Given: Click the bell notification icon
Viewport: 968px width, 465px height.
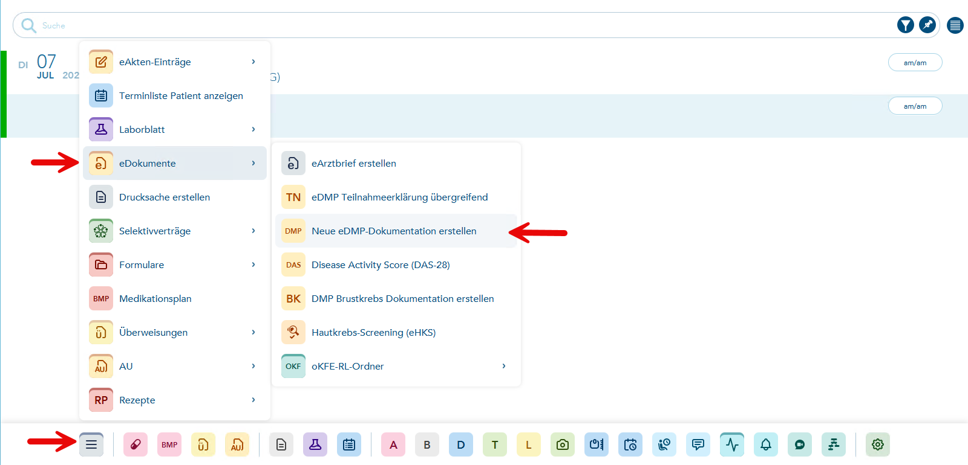Looking at the screenshot, I should tap(766, 444).
